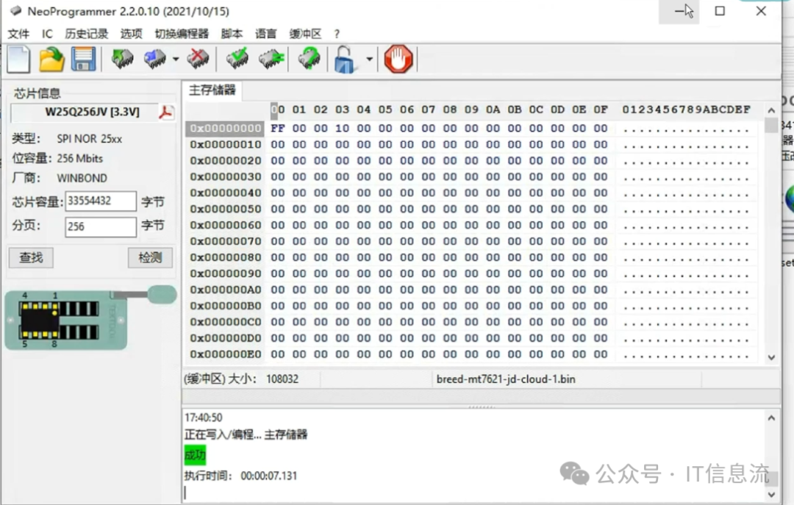Click the SPI NOR 25xx type text
794x505 pixels.
(x=90, y=139)
